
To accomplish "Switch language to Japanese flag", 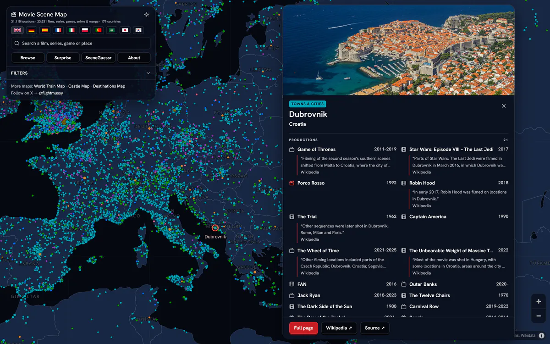I will point(125,30).
